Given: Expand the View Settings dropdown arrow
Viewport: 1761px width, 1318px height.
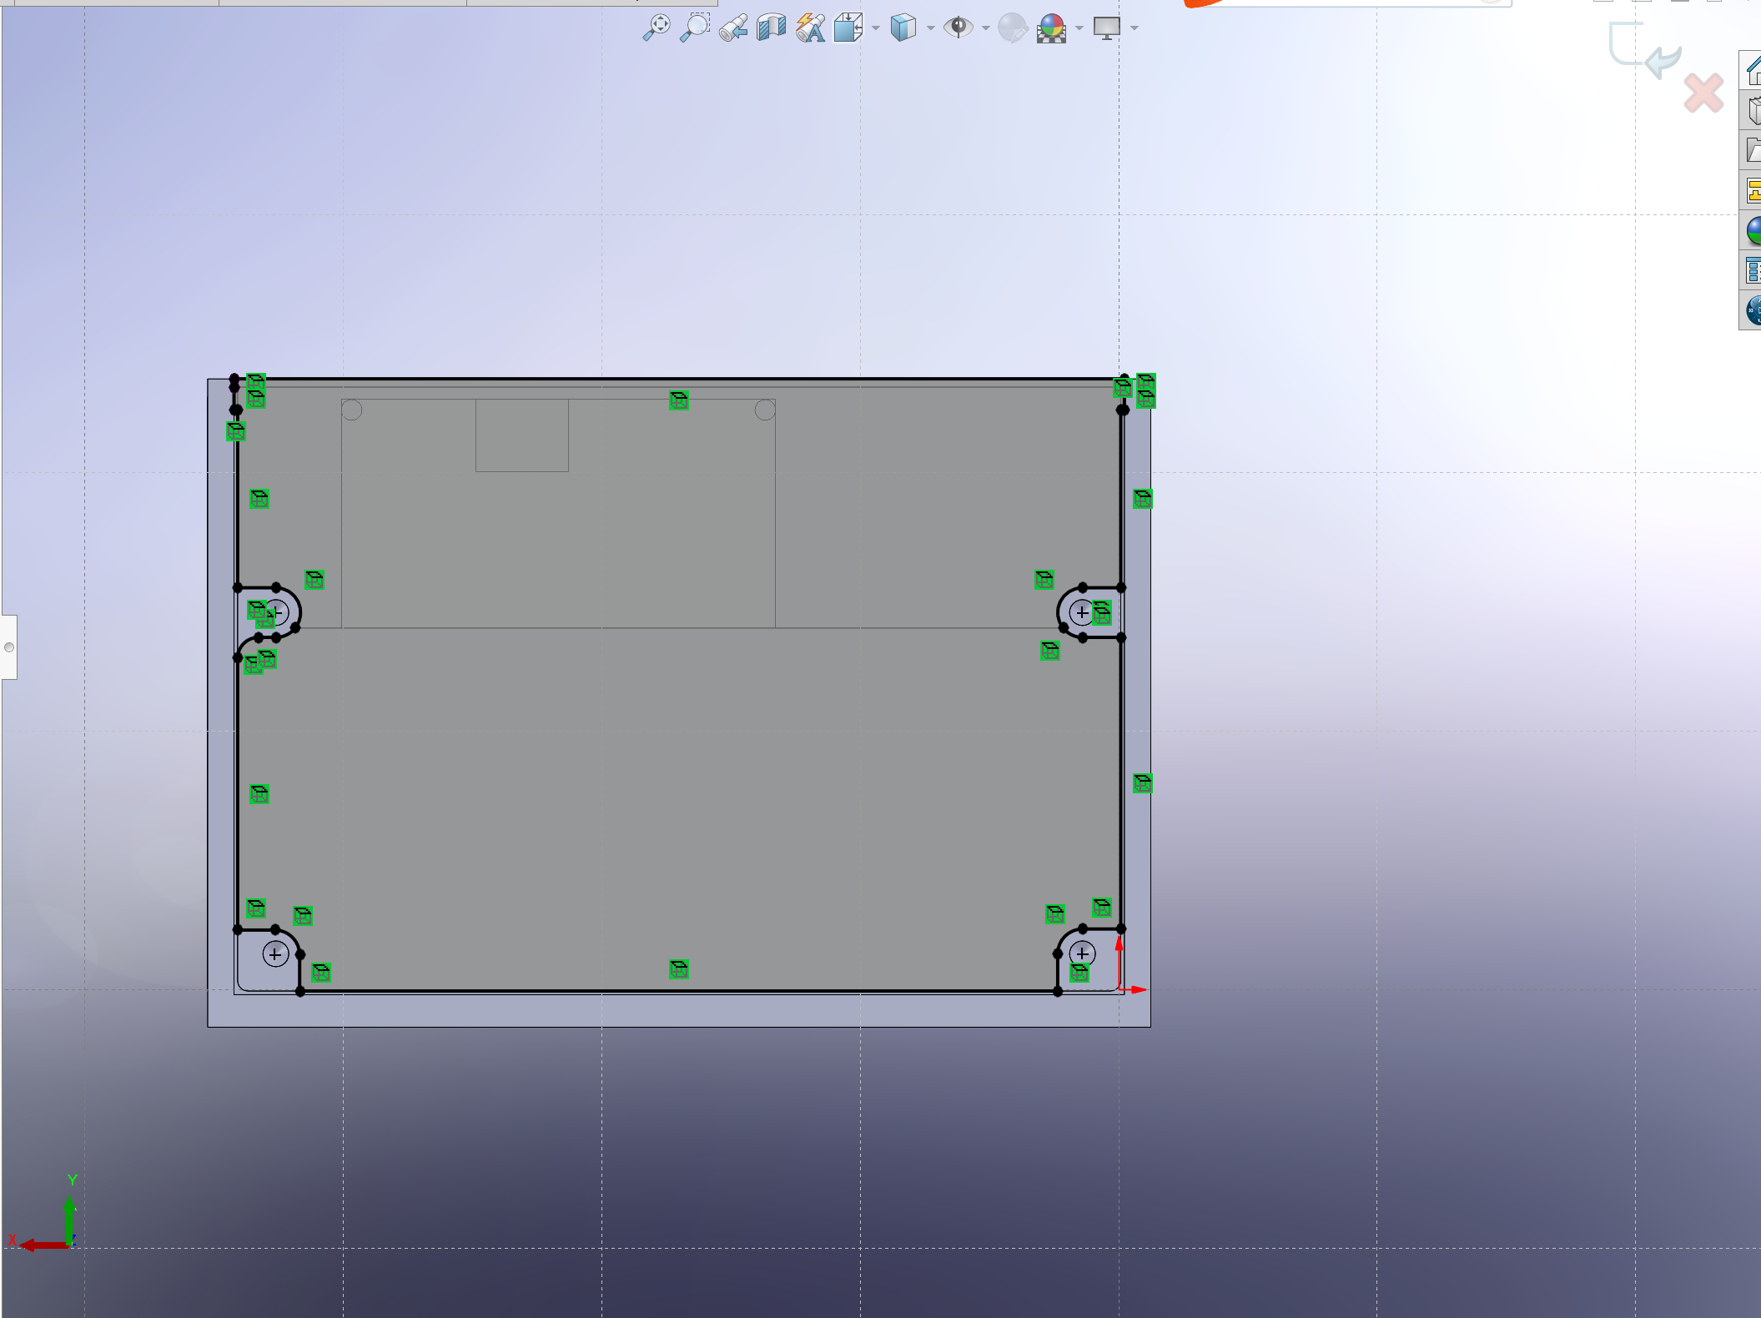Looking at the screenshot, I should (x=1133, y=28).
